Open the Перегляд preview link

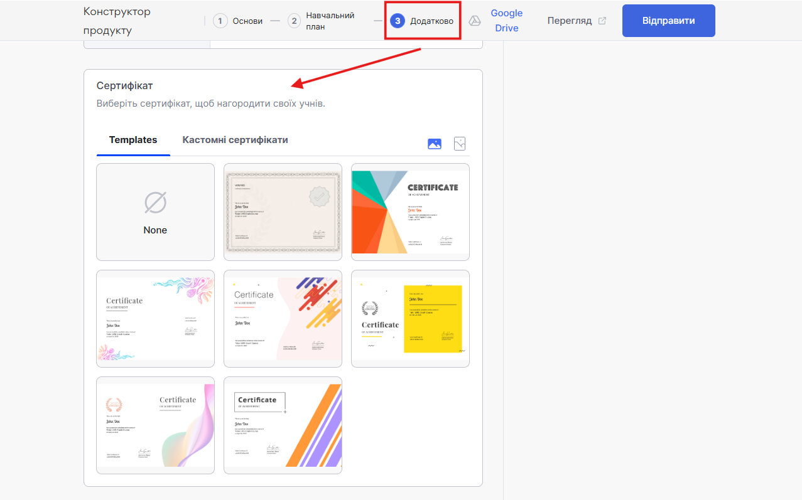(x=569, y=21)
